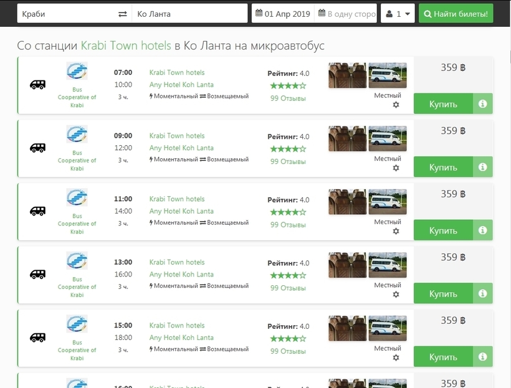Click the gear icon under Местный, 15:00 row
Screen dimensions: 511x388
coord(396,357)
